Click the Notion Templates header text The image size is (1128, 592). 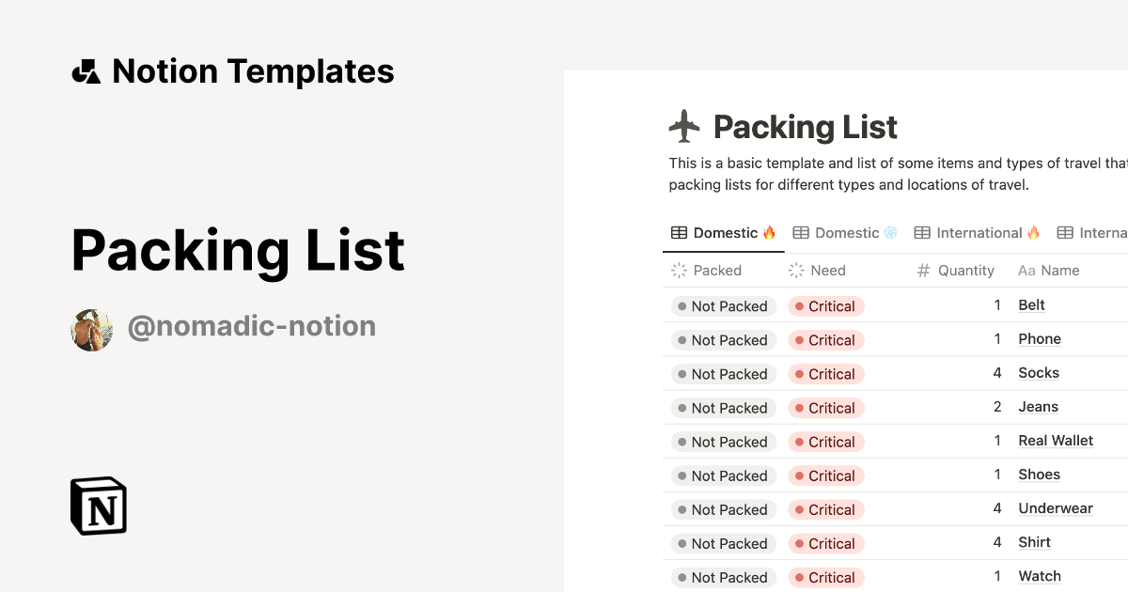coord(253,71)
